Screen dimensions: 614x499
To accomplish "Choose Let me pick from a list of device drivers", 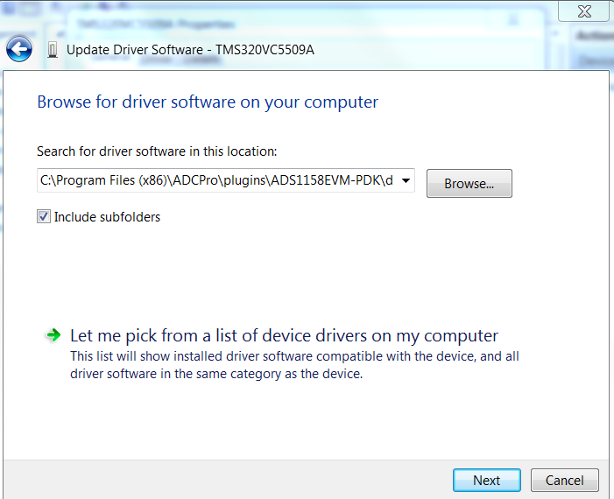I will [284, 335].
